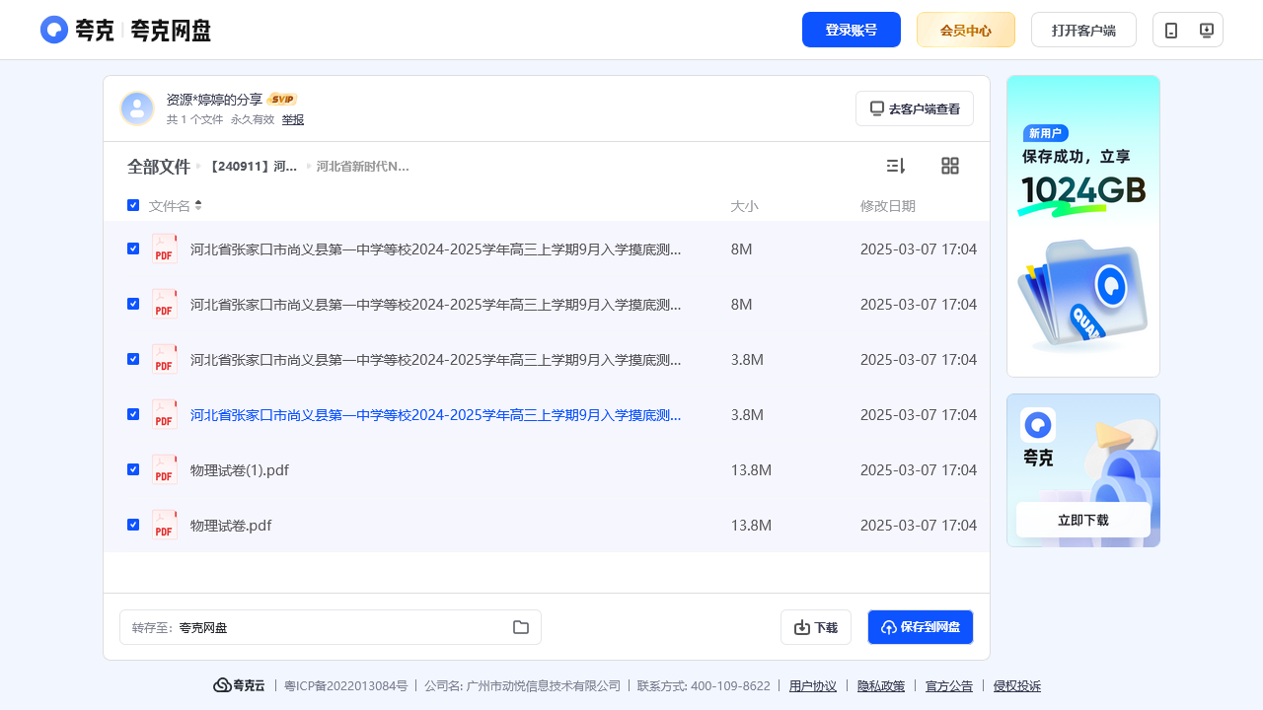
Task: Click the Quark logo in header
Action: coord(125,30)
